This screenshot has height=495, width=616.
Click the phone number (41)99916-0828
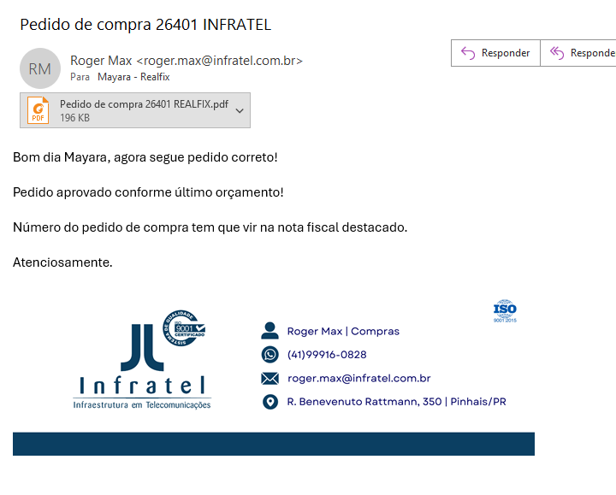click(x=327, y=355)
